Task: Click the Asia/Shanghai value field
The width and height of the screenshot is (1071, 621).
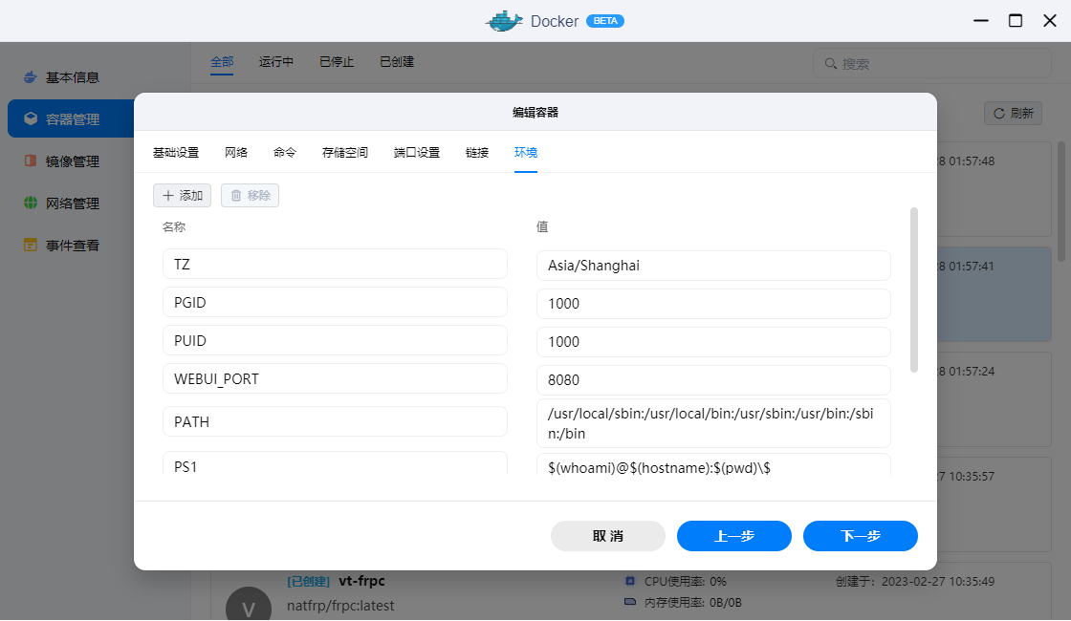Action: [713, 266]
